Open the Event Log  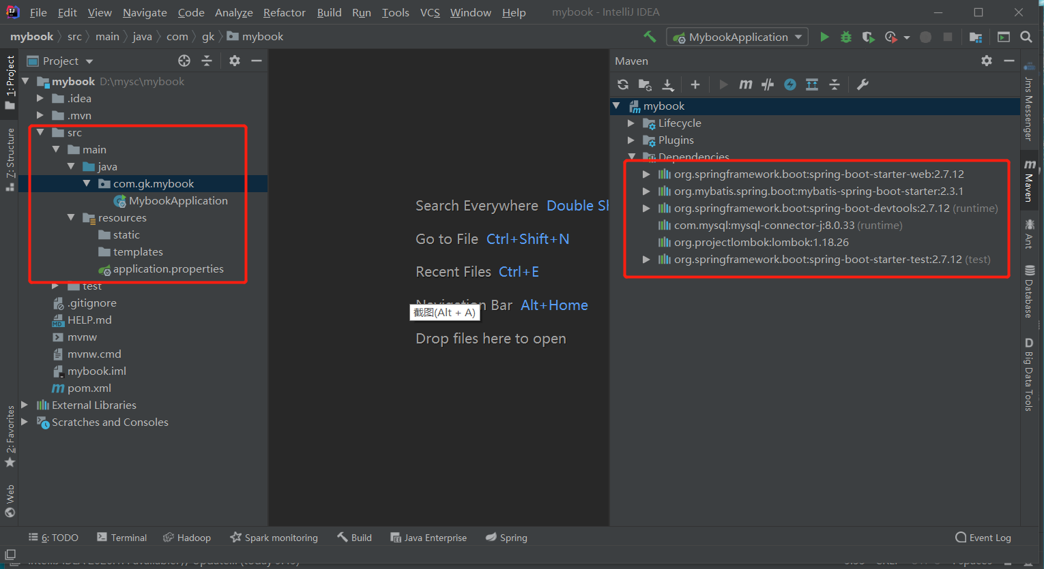[983, 538]
